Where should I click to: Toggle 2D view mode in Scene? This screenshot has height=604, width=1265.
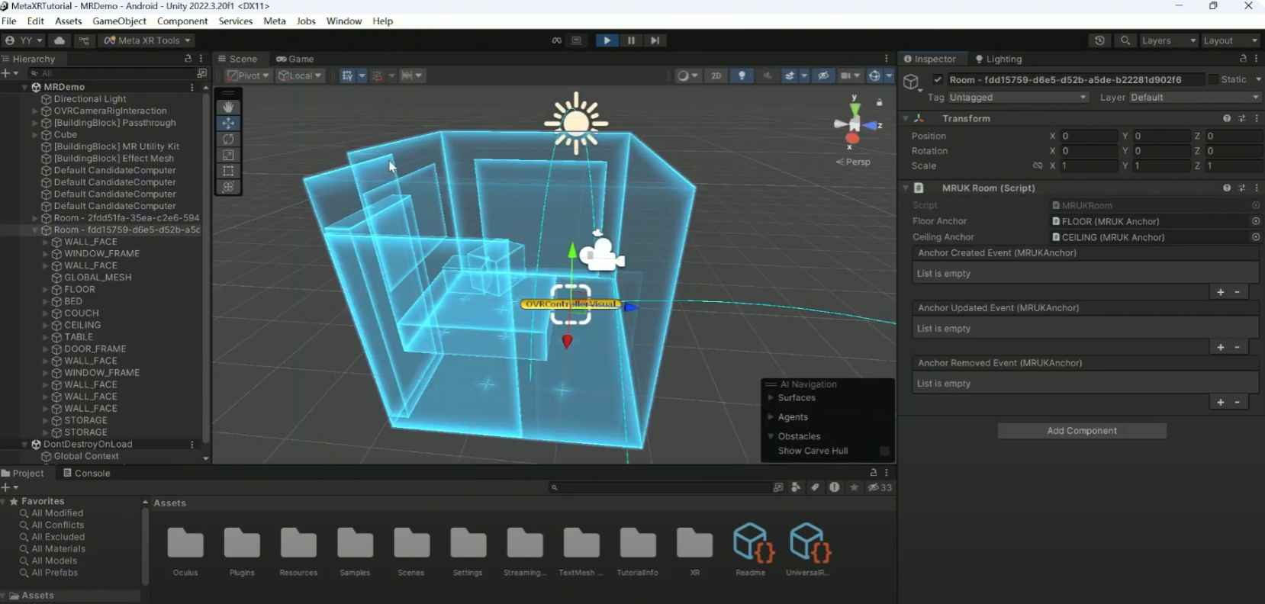pyautogui.click(x=716, y=75)
